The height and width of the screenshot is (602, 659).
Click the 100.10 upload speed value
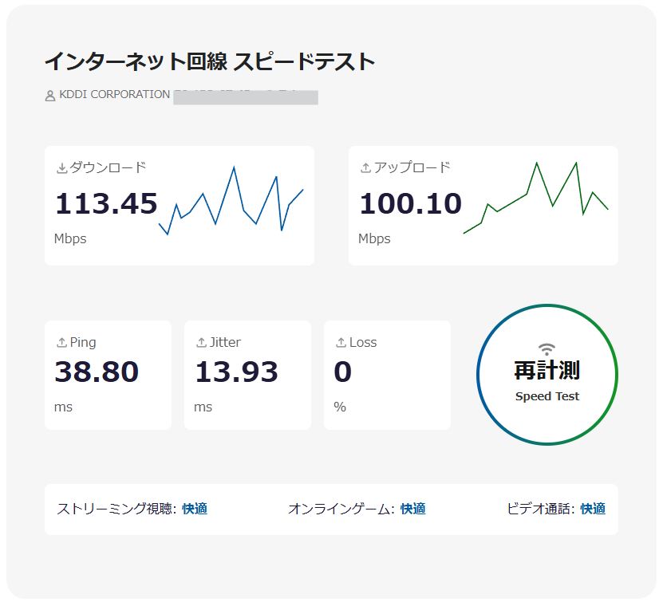coord(410,204)
